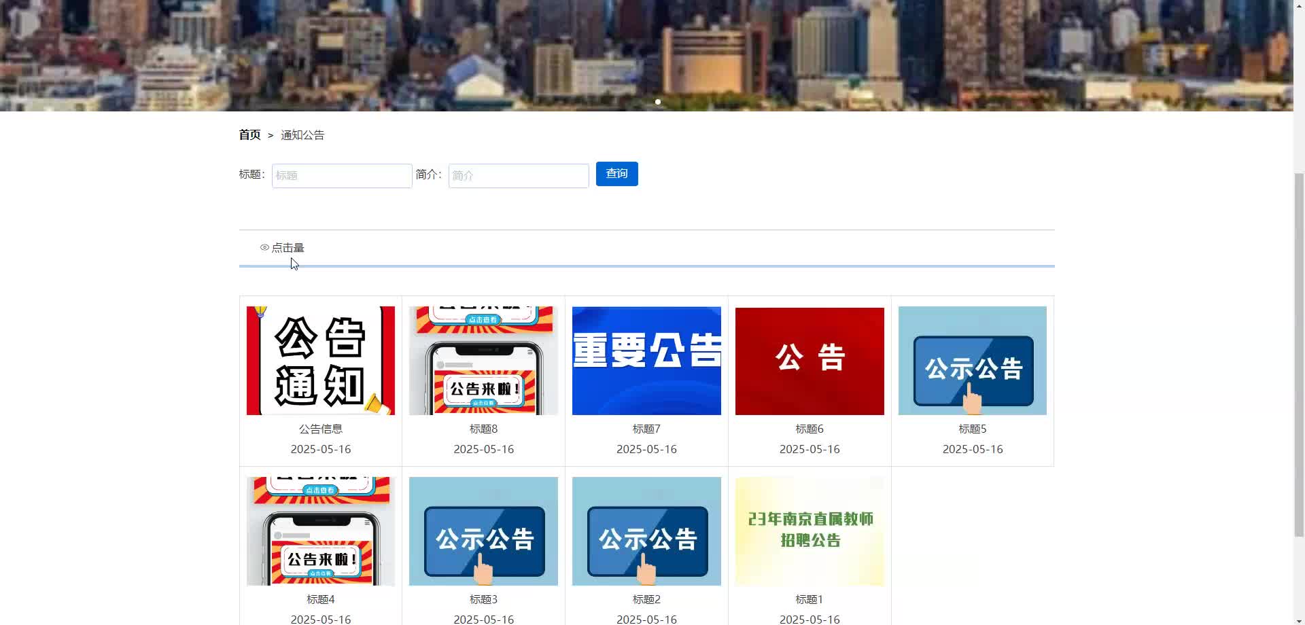Open the 标题3 公示公告 image
Image resolution: width=1305 pixels, height=625 pixels.
pos(483,531)
